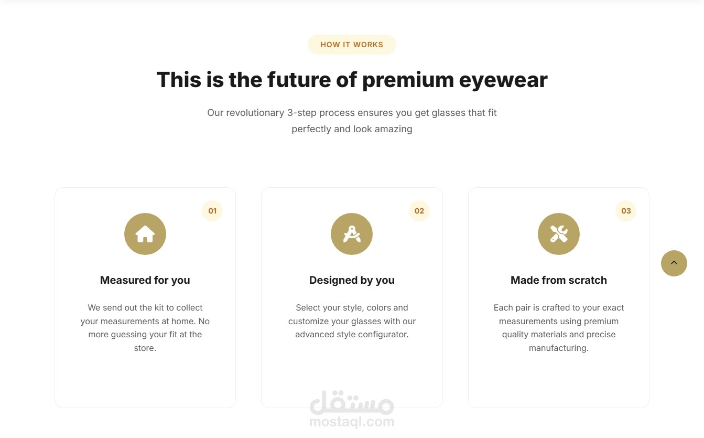This screenshot has height=438, width=704.
Task: Click the house icon in first card
Action: pos(145,234)
